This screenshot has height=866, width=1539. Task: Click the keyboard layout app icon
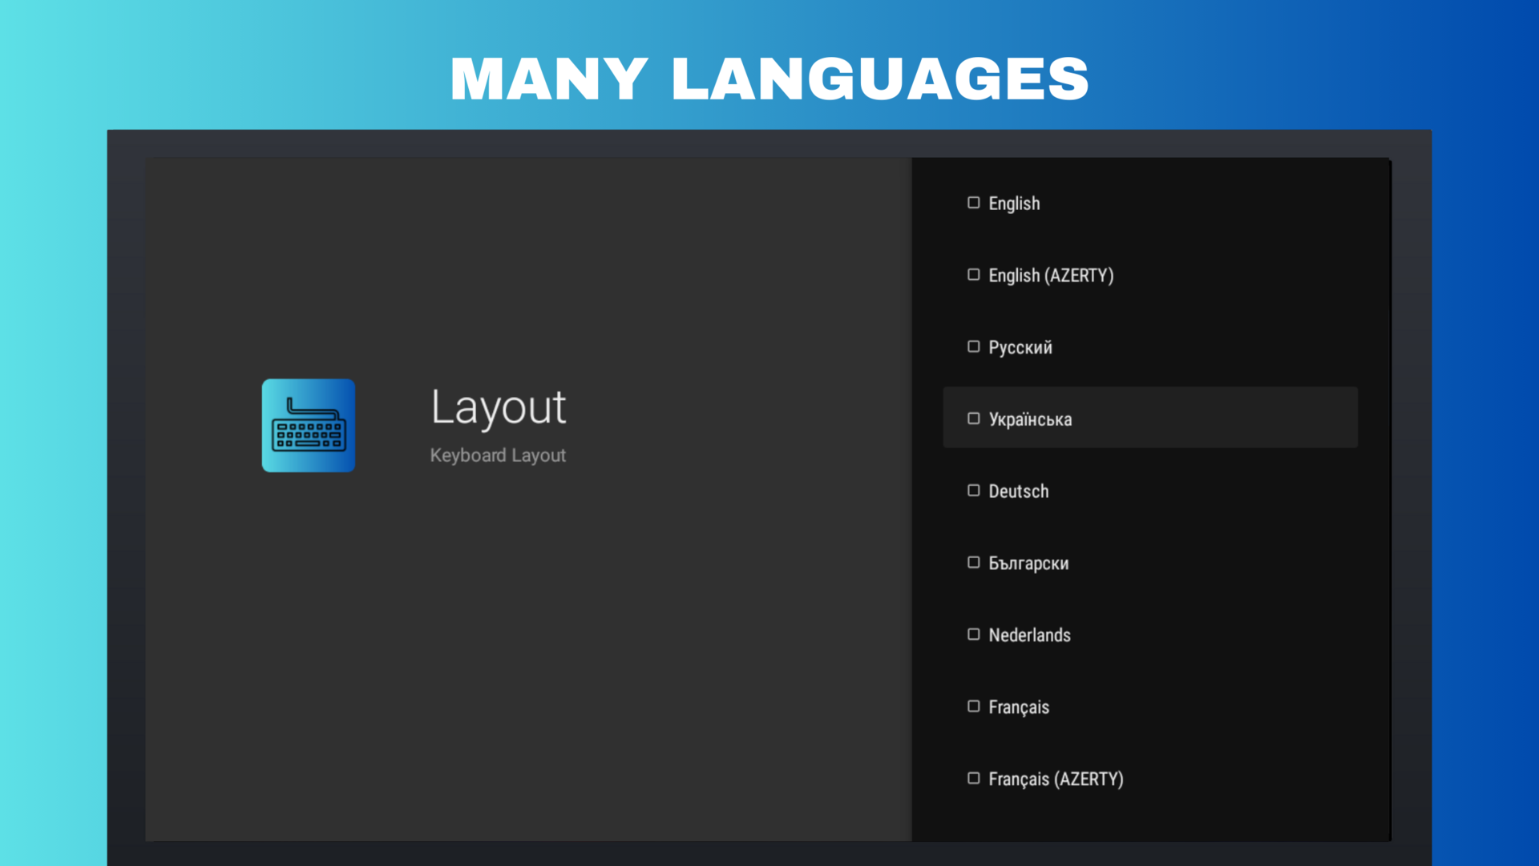coord(309,425)
